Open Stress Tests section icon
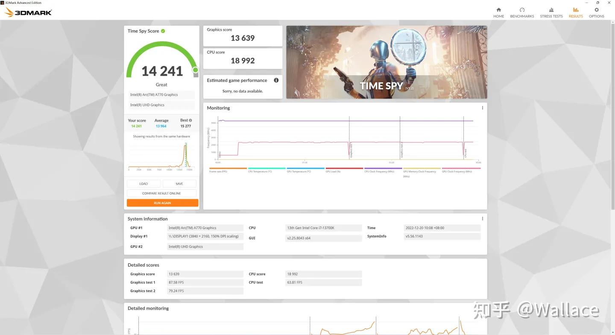 coord(551,10)
